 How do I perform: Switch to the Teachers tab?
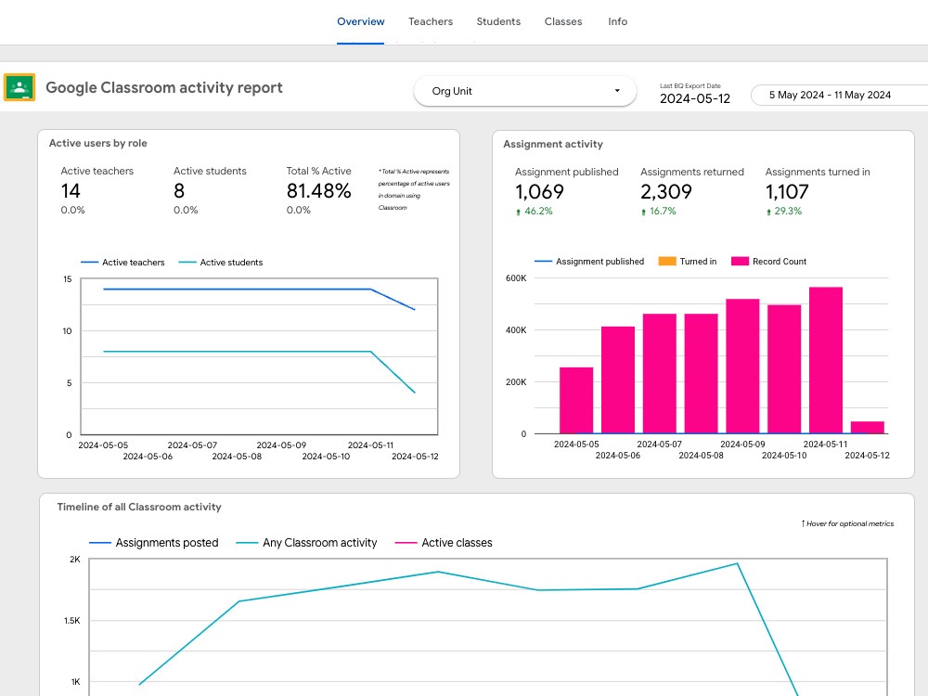click(x=431, y=22)
